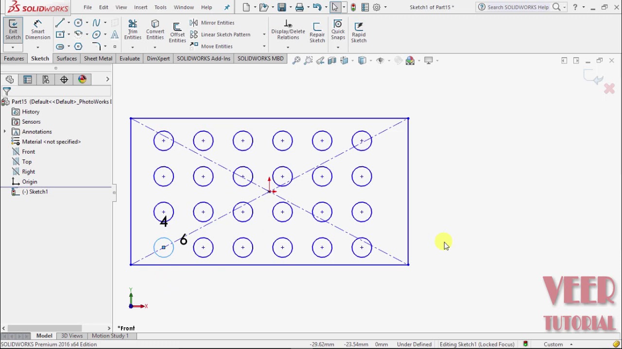
Task: Open the DimXpertManager tab
Action: click(64, 79)
